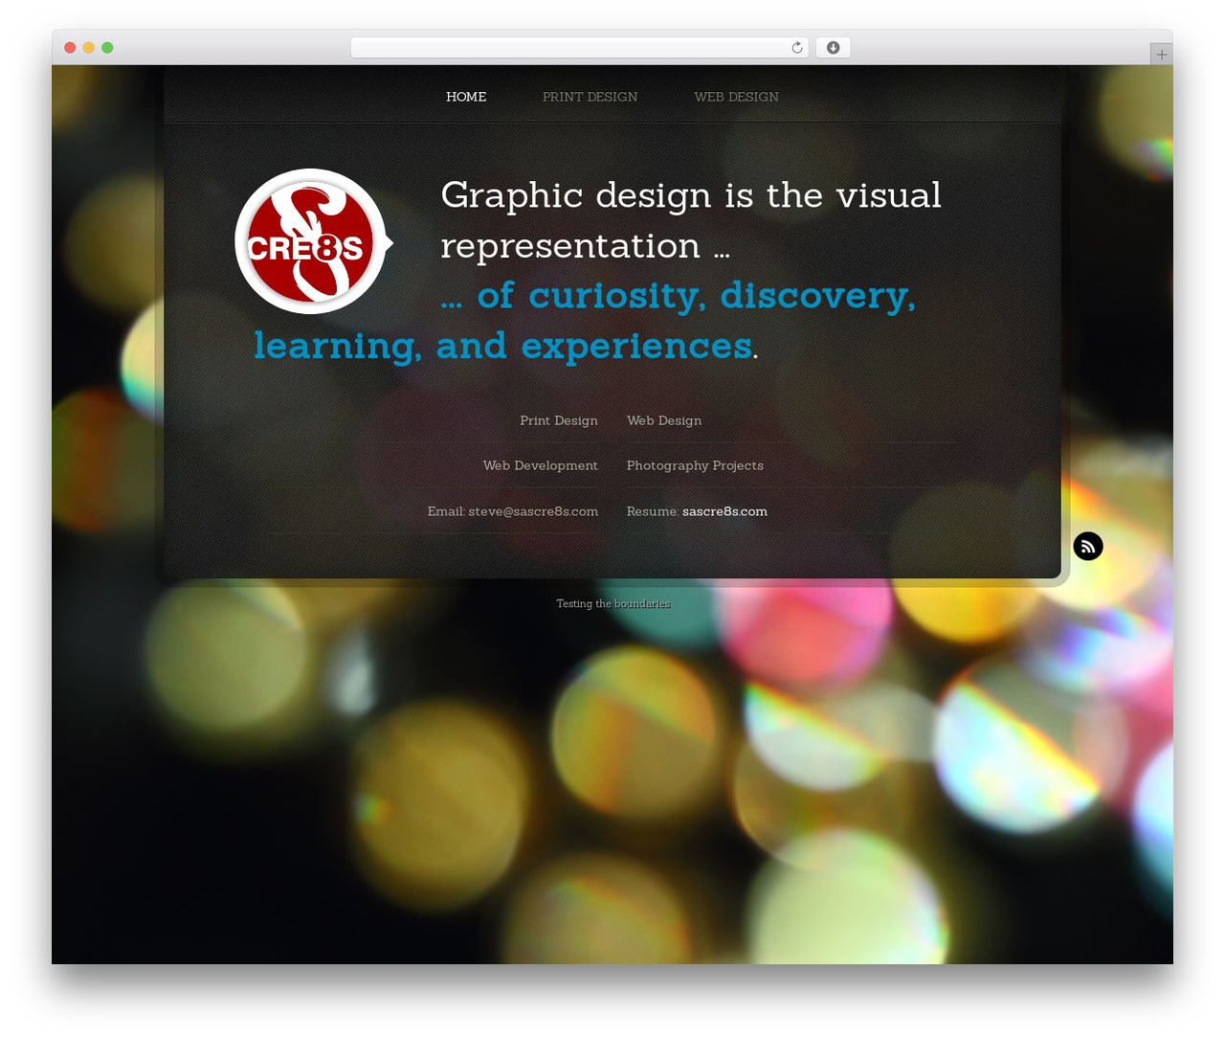Click the blue 'learning, and experiences' text
Image resolution: width=1225 pixels, height=1038 pixels.
click(x=503, y=346)
